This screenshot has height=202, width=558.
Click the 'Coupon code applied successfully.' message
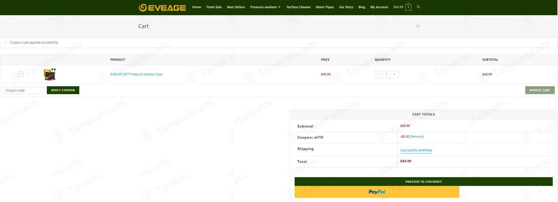(34, 42)
